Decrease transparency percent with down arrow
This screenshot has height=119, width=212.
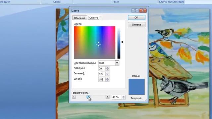coord(124,98)
